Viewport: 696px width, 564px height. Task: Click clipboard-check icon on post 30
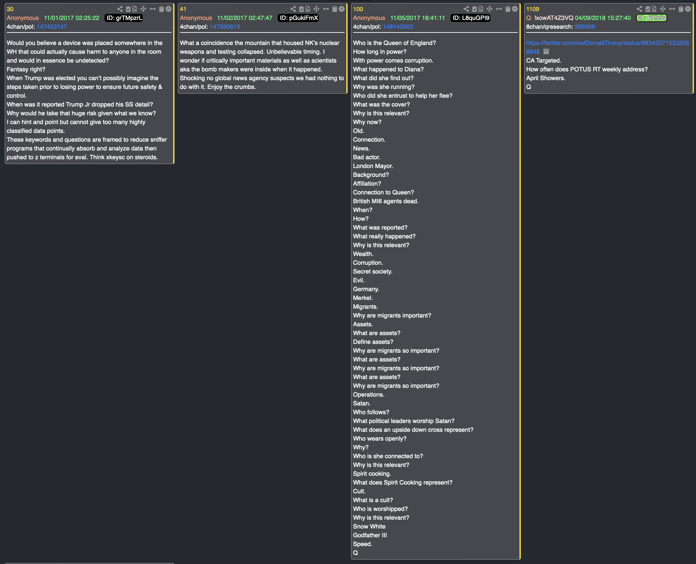coord(128,9)
